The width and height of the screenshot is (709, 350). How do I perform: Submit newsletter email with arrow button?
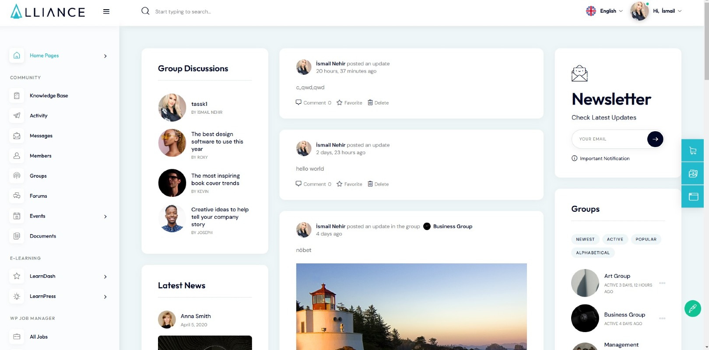[655, 139]
